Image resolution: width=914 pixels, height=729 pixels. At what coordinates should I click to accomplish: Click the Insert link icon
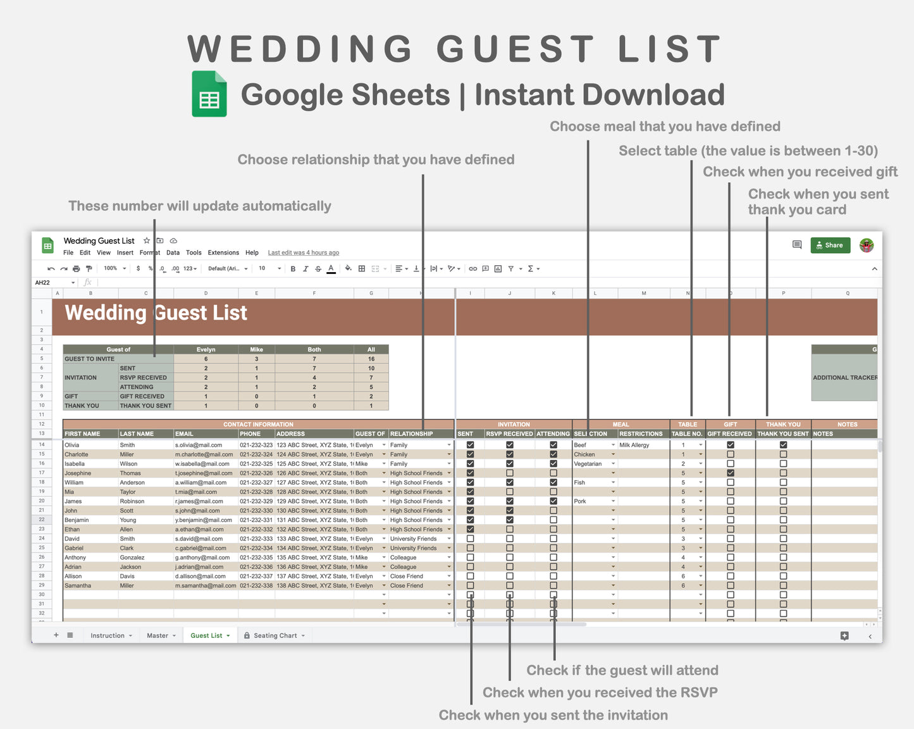coord(472,268)
